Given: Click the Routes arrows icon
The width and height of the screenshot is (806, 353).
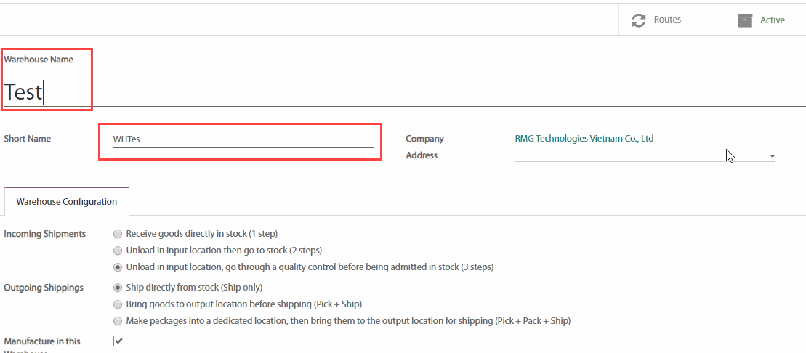Looking at the screenshot, I should click(639, 20).
